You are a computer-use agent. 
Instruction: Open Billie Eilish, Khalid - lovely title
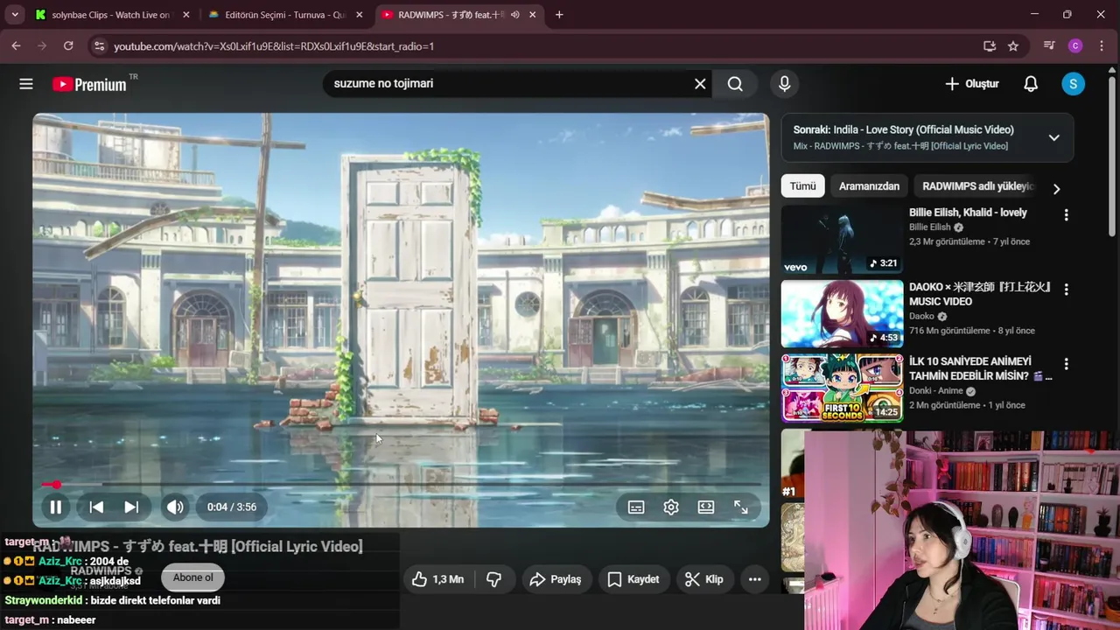coord(968,213)
